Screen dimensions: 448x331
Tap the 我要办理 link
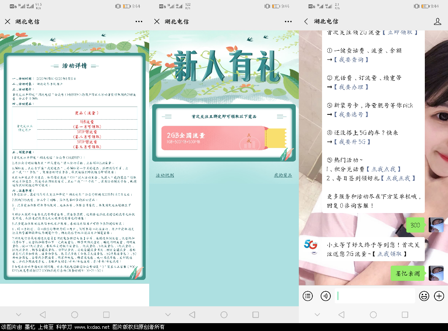[351, 87]
